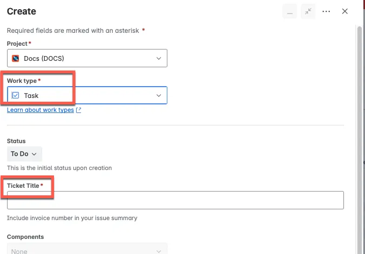Open the Work type dropdown showing Task

[87, 95]
